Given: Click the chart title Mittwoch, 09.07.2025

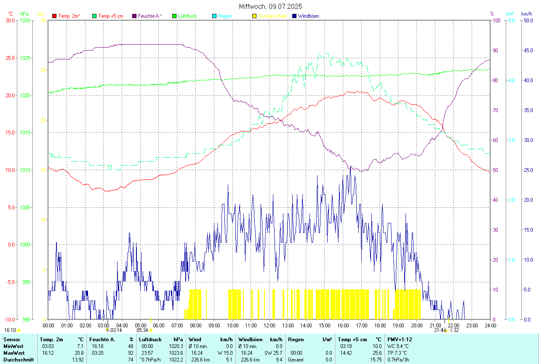Looking at the screenshot, I should click(270, 6).
